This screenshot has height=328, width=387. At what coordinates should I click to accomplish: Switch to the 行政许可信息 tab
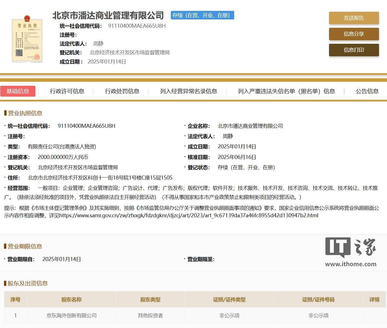pyautogui.click(x=67, y=91)
